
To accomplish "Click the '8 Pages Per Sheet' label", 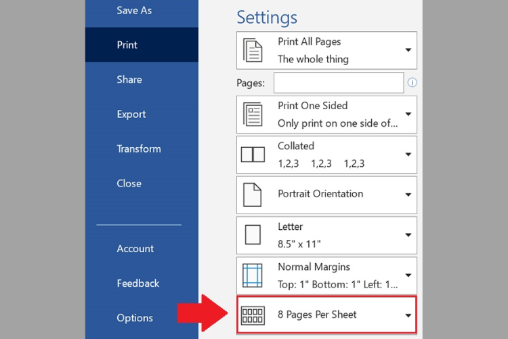I will tap(317, 315).
